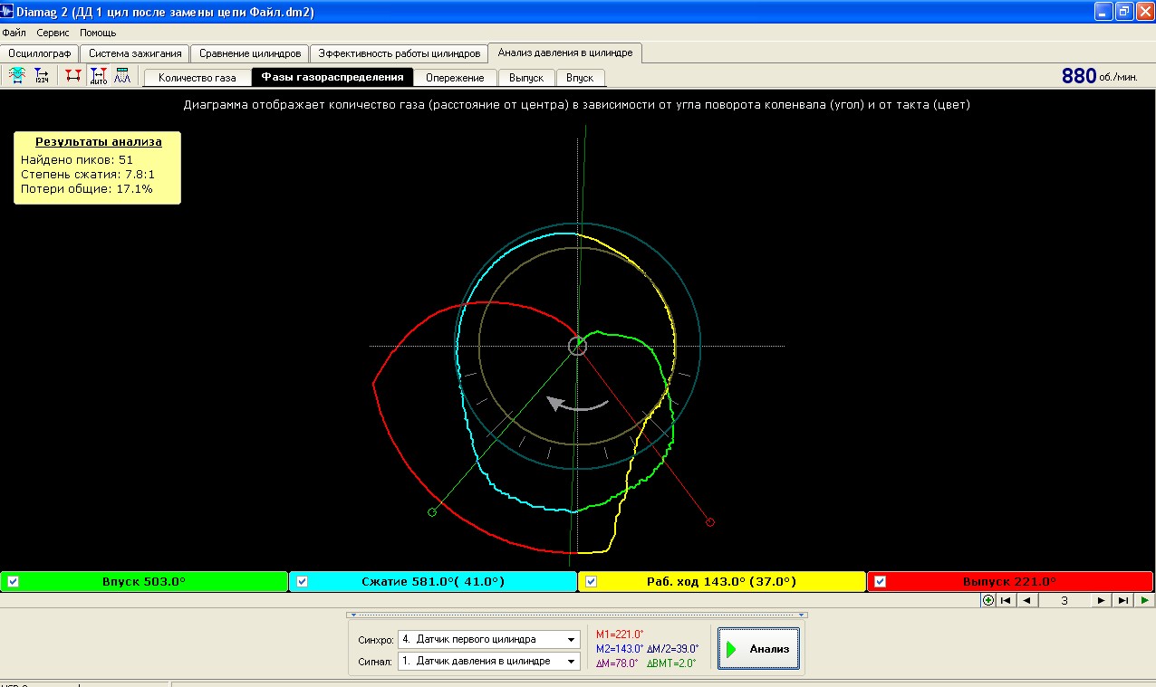Open the Помощь menu
The height and width of the screenshot is (687, 1156).
pos(98,33)
